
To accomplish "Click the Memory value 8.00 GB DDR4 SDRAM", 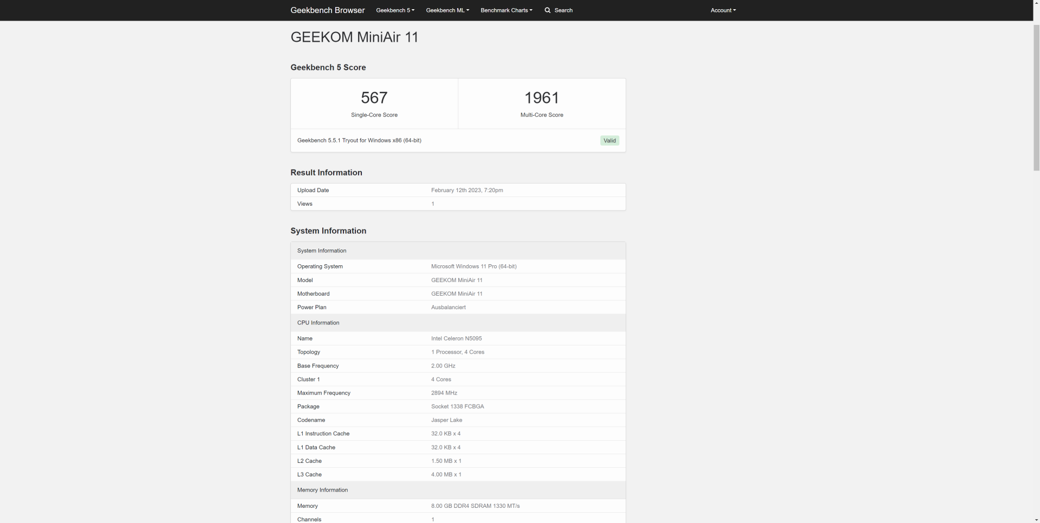I will pos(475,506).
